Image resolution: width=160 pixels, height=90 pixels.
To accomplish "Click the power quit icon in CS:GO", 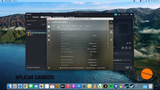I will 49,68.
